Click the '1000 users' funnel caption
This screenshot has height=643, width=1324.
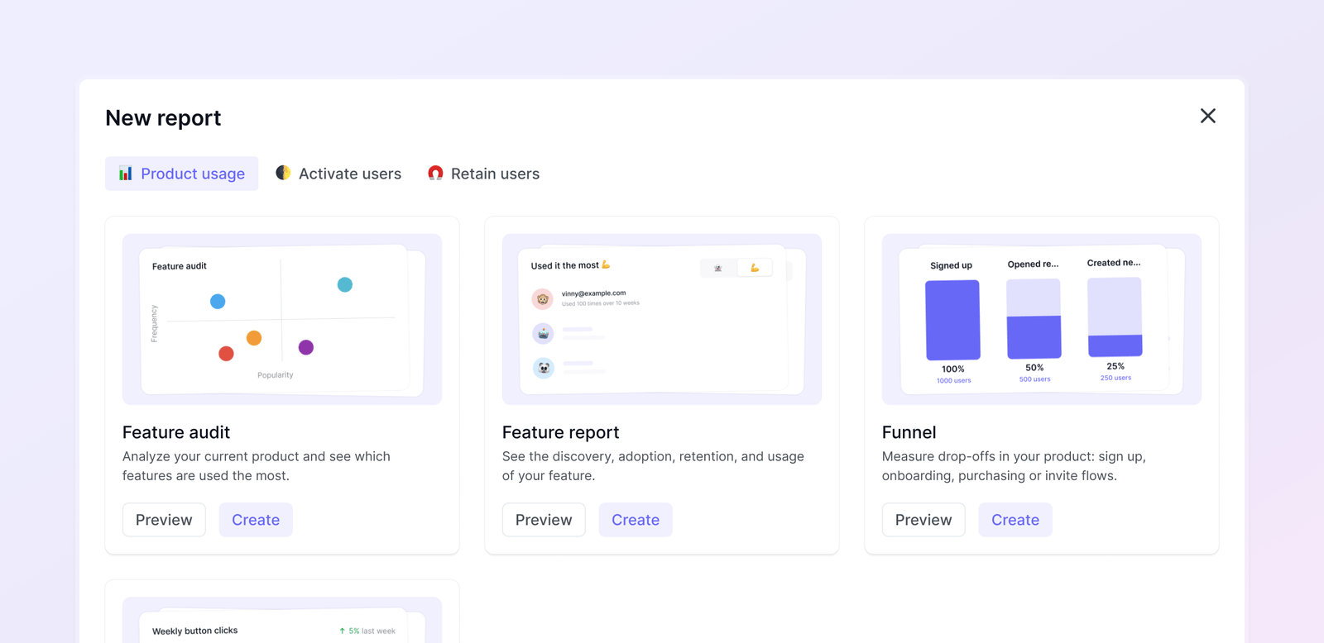pyautogui.click(x=954, y=381)
